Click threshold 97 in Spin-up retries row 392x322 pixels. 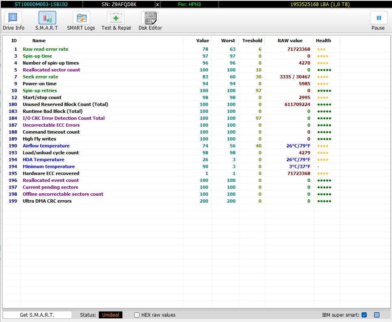[x=259, y=91]
